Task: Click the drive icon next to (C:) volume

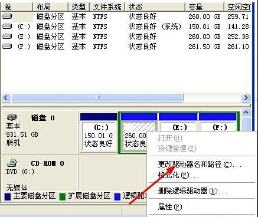Action: tap(7, 27)
